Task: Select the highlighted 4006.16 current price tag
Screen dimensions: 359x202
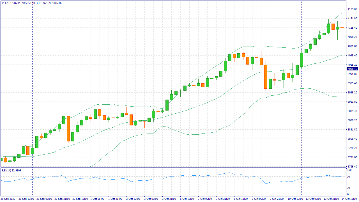Action: coord(352,69)
